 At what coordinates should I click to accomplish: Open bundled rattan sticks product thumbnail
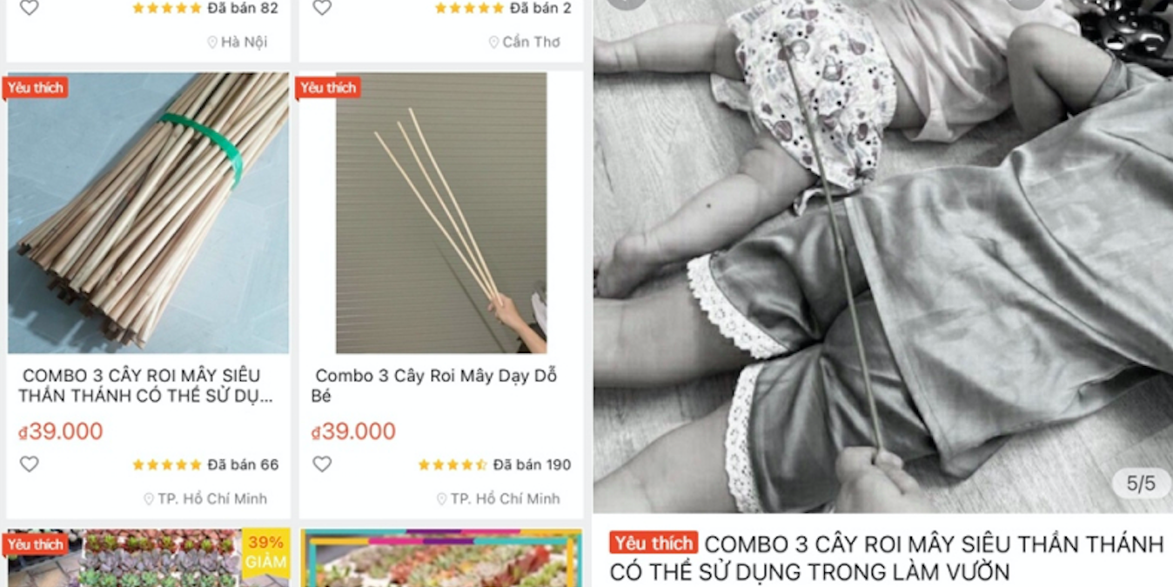coord(148,212)
